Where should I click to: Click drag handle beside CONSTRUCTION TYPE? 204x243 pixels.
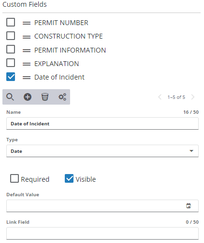(27, 37)
